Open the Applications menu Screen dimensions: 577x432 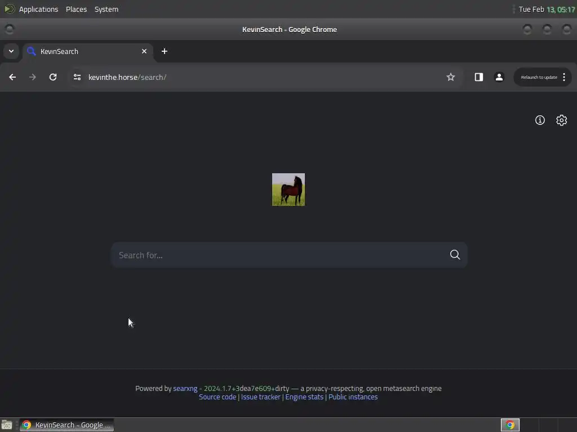[39, 9]
